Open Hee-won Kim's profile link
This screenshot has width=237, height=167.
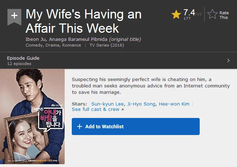coord(174,104)
